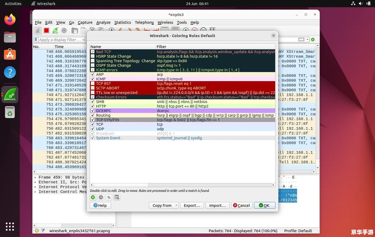
Task: Expand the Ethernet II tree node
Action: click(35, 182)
